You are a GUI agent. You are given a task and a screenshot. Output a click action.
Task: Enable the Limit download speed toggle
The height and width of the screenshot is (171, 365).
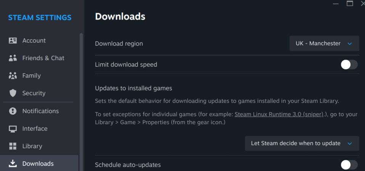click(349, 65)
